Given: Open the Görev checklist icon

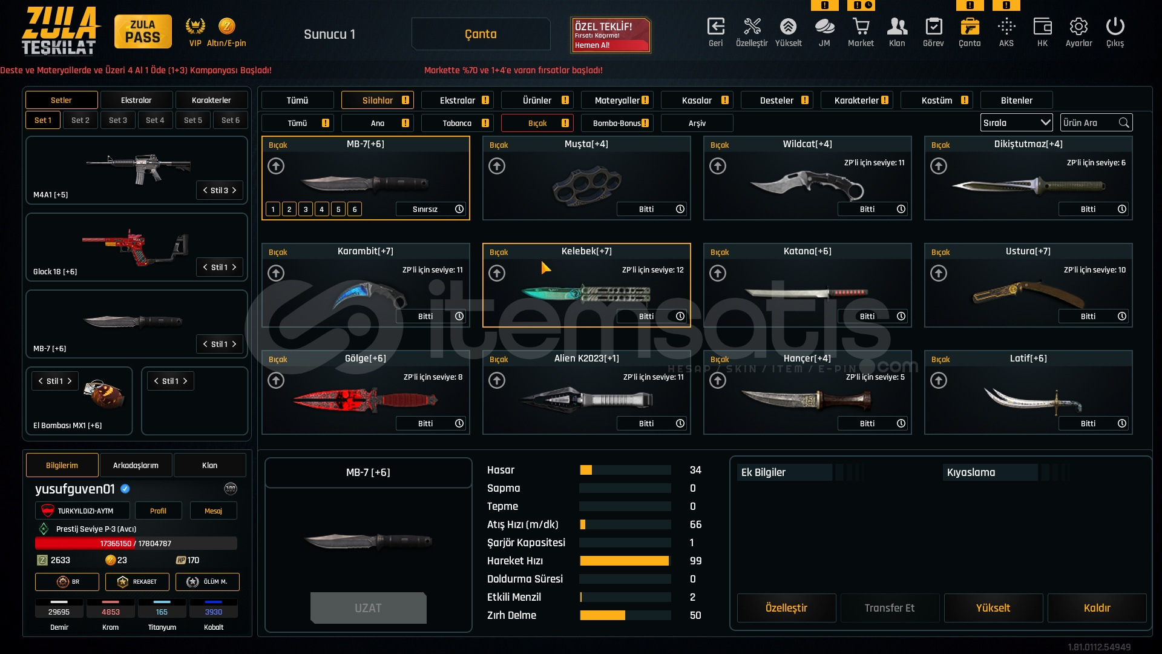Looking at the screenshot, I should point(933,27).
